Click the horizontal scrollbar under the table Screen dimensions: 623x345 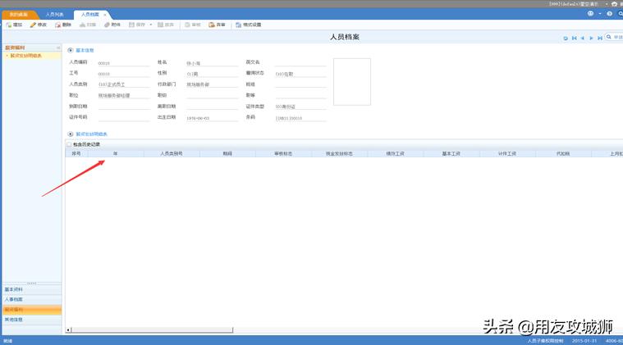[x=152, y=330]
